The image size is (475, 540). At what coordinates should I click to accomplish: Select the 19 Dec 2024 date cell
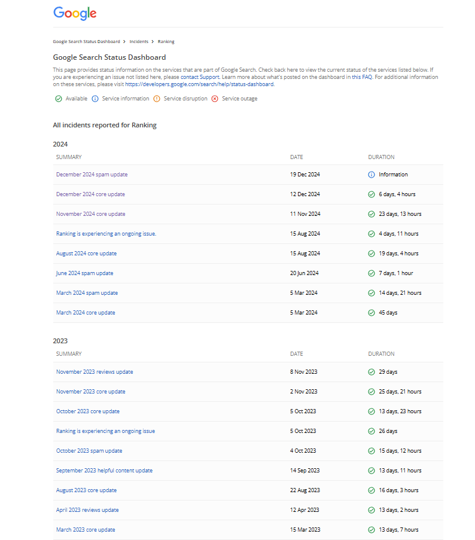(305, 175)
